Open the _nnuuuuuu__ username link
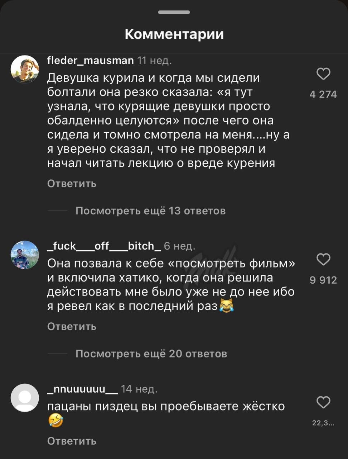The width and height of the screenshot is (348, 459). pos(82,389)
